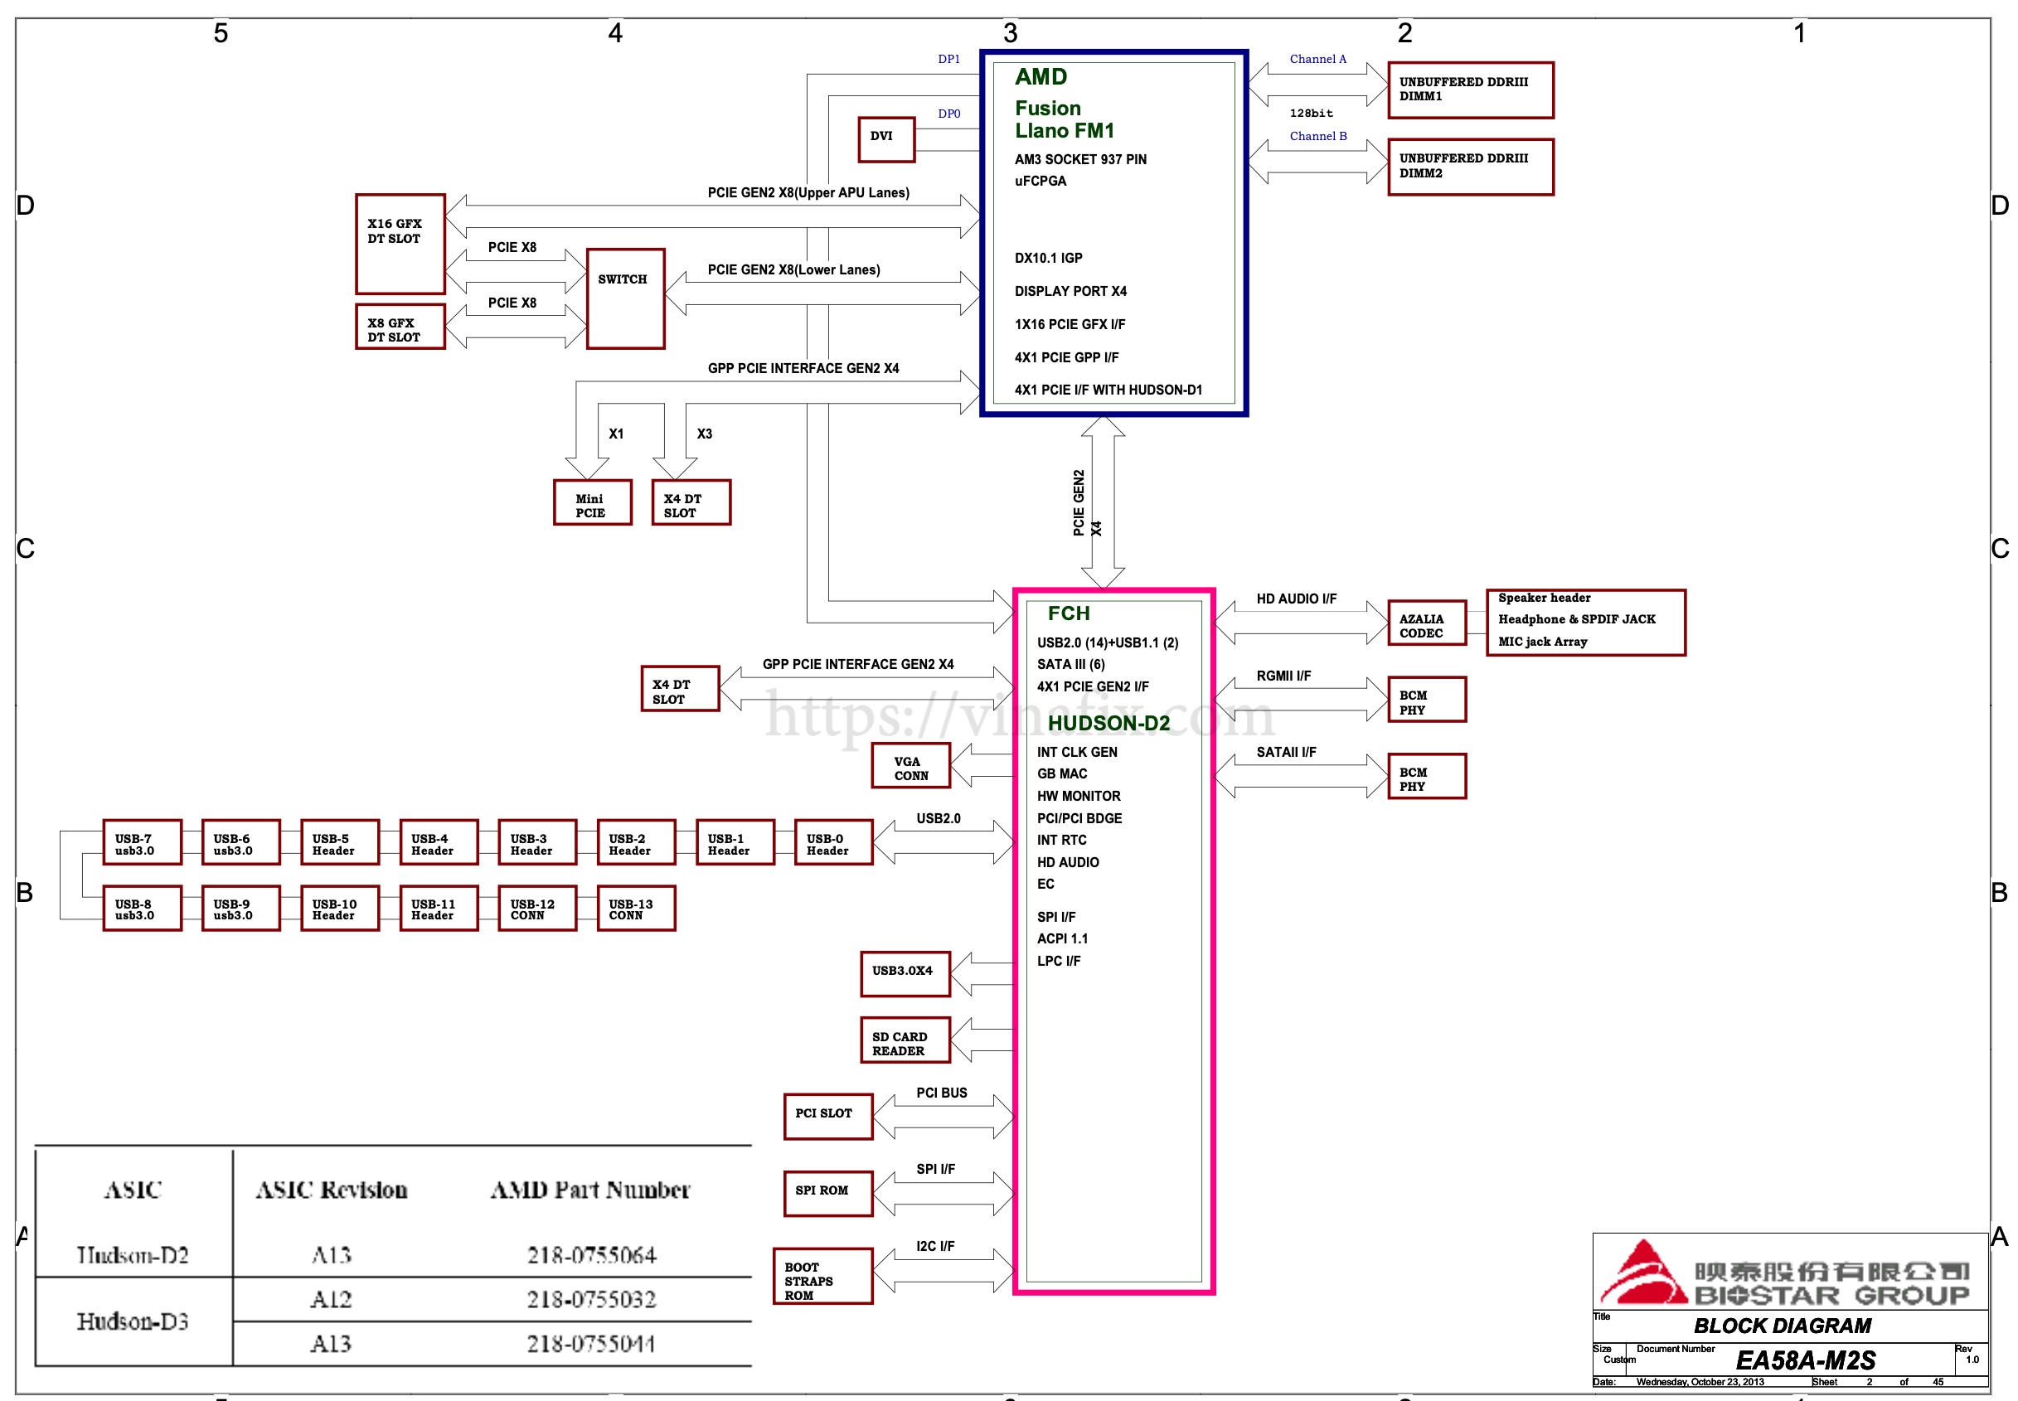The width and height of the screenshot is (2018, 1401).
Task: Click the SWITCH block
Action: pos(625,298)
